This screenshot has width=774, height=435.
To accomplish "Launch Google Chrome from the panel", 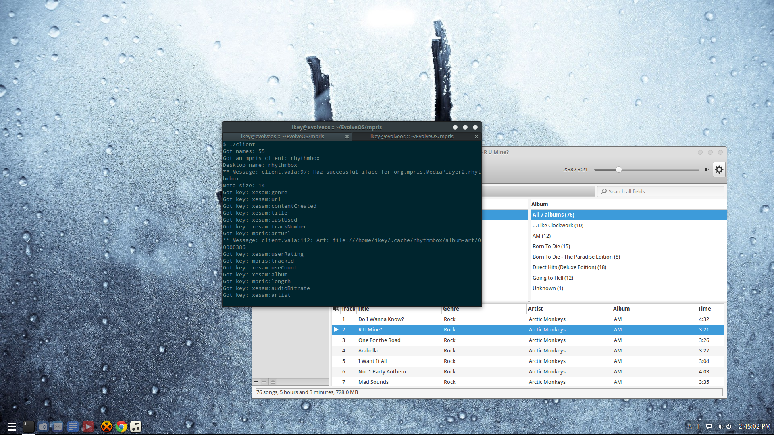I will click(121, 426).
